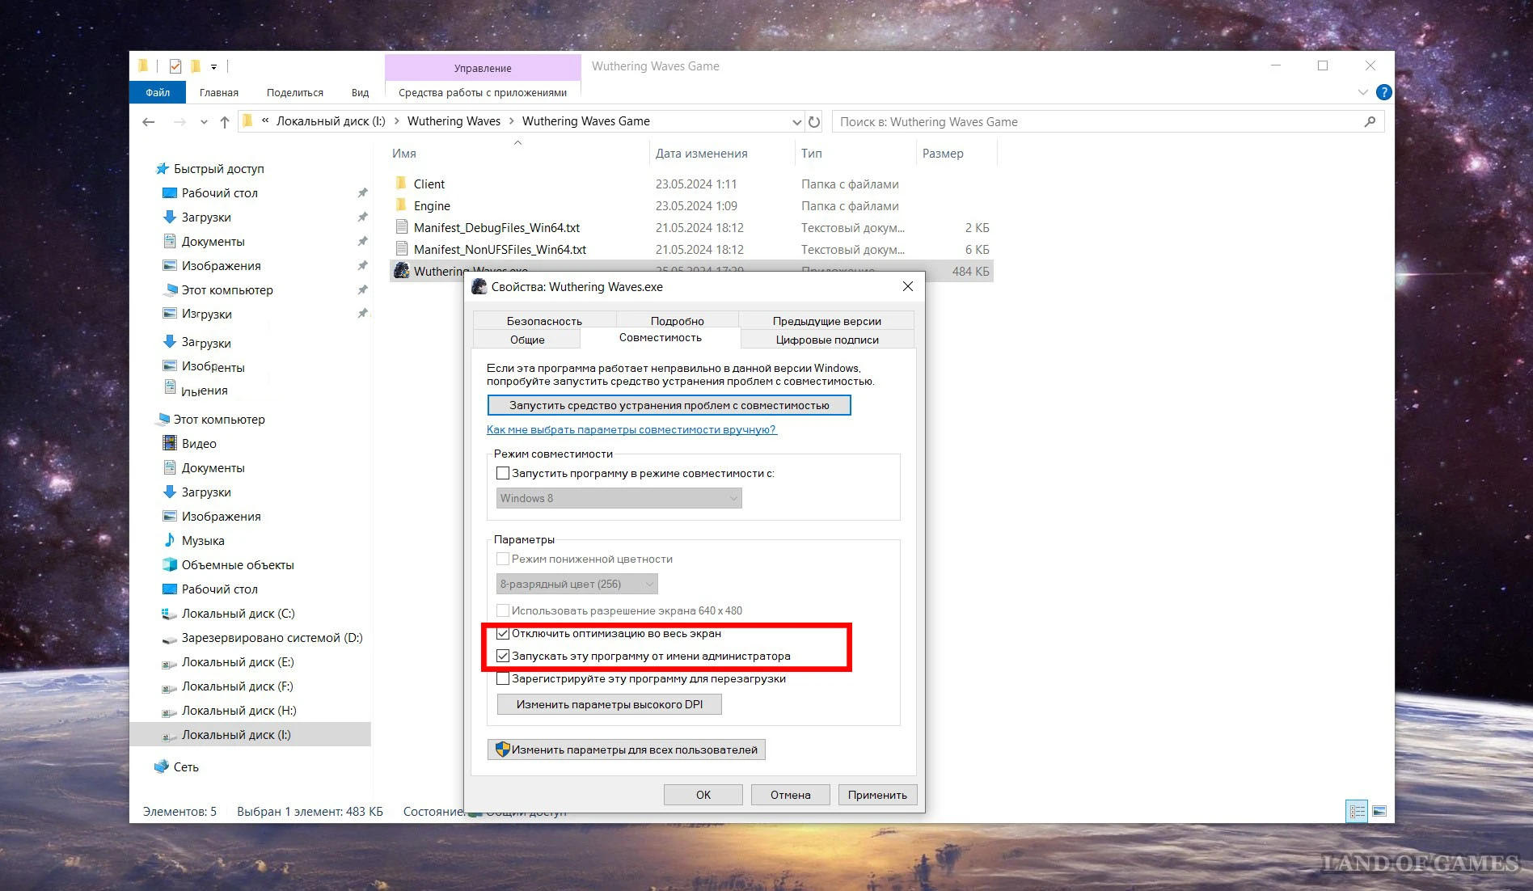The width and height of the screenshot is (1533, 891).
Task: Switch to large icons view in status bar
Action: 1379,811
